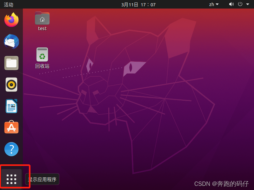The width and height of the screenshot is (254, 190).
Task: Open Ubuntu Software store
Action: (x=11, y=127)
